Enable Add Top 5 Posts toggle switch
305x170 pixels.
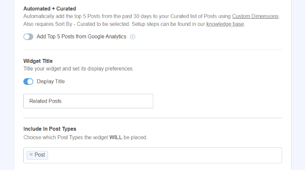pyautogui.click(x=28, y=37)
